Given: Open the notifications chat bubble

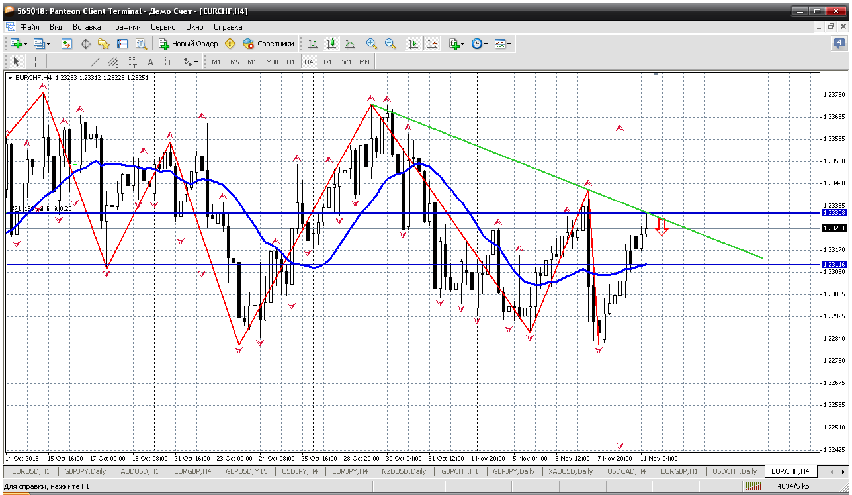Looking at the screenshot, I should click(x=839, y=44).
